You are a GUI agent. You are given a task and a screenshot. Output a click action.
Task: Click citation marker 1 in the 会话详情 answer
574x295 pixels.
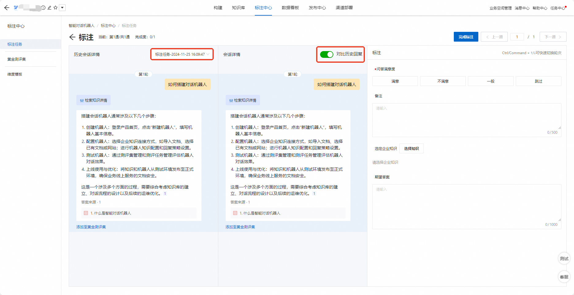pyautogui.click(x=314, y=193)
